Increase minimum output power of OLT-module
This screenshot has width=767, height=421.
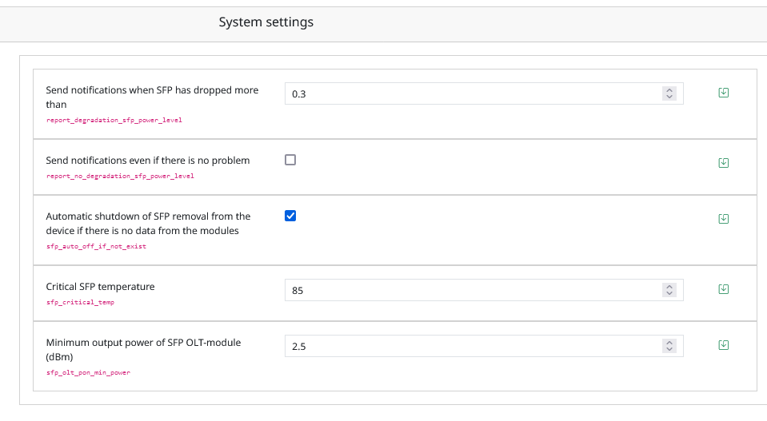pyautogui.click(x=669, y=343)
